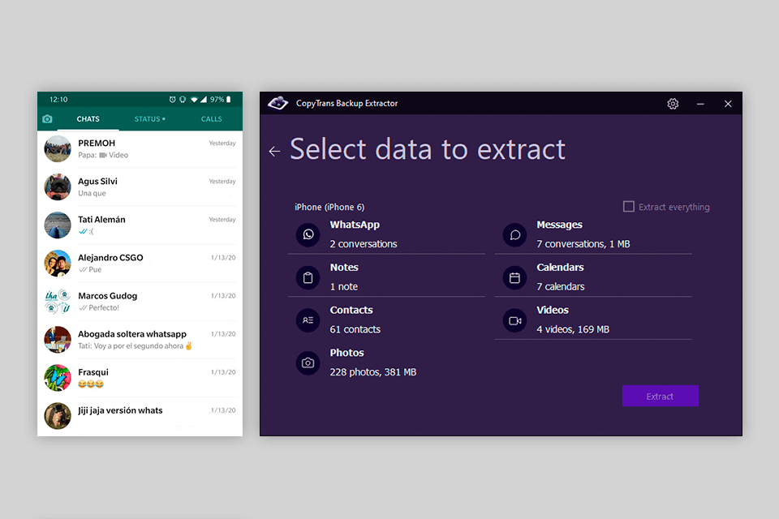Click Agus Silvi profile picture
The image size is (779, 519).
pos(58,187)
